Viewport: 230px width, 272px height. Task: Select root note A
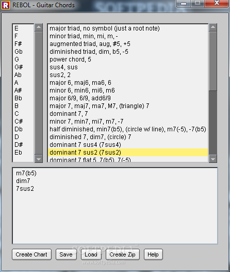click(x=23, y=83)
